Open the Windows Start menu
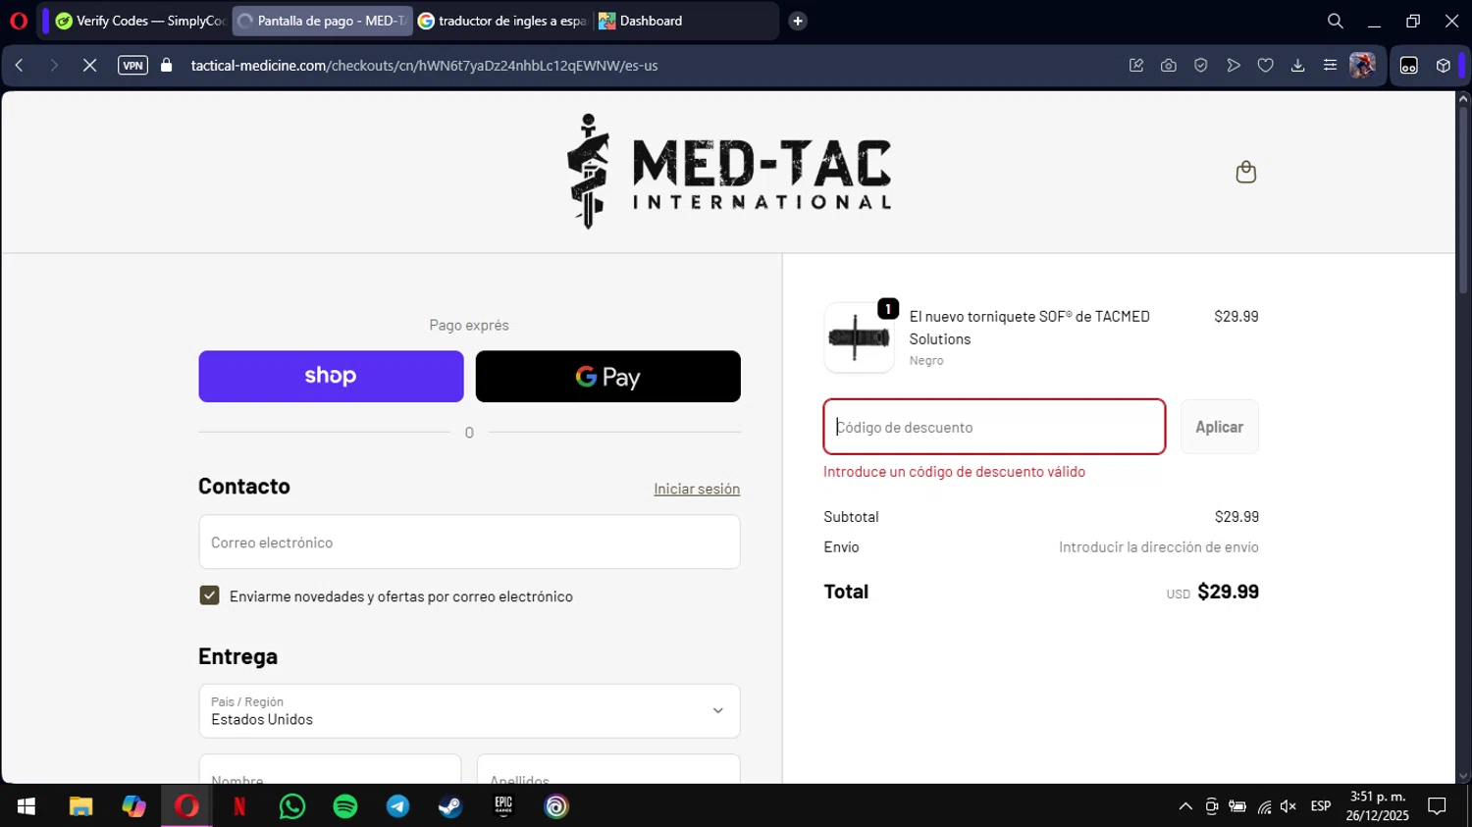 26,806
